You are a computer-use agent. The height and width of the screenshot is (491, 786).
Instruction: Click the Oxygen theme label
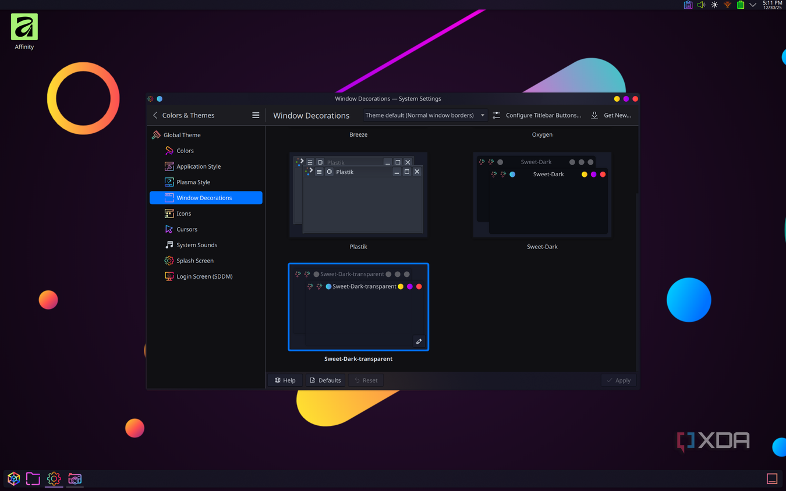(x=542, y=134)
